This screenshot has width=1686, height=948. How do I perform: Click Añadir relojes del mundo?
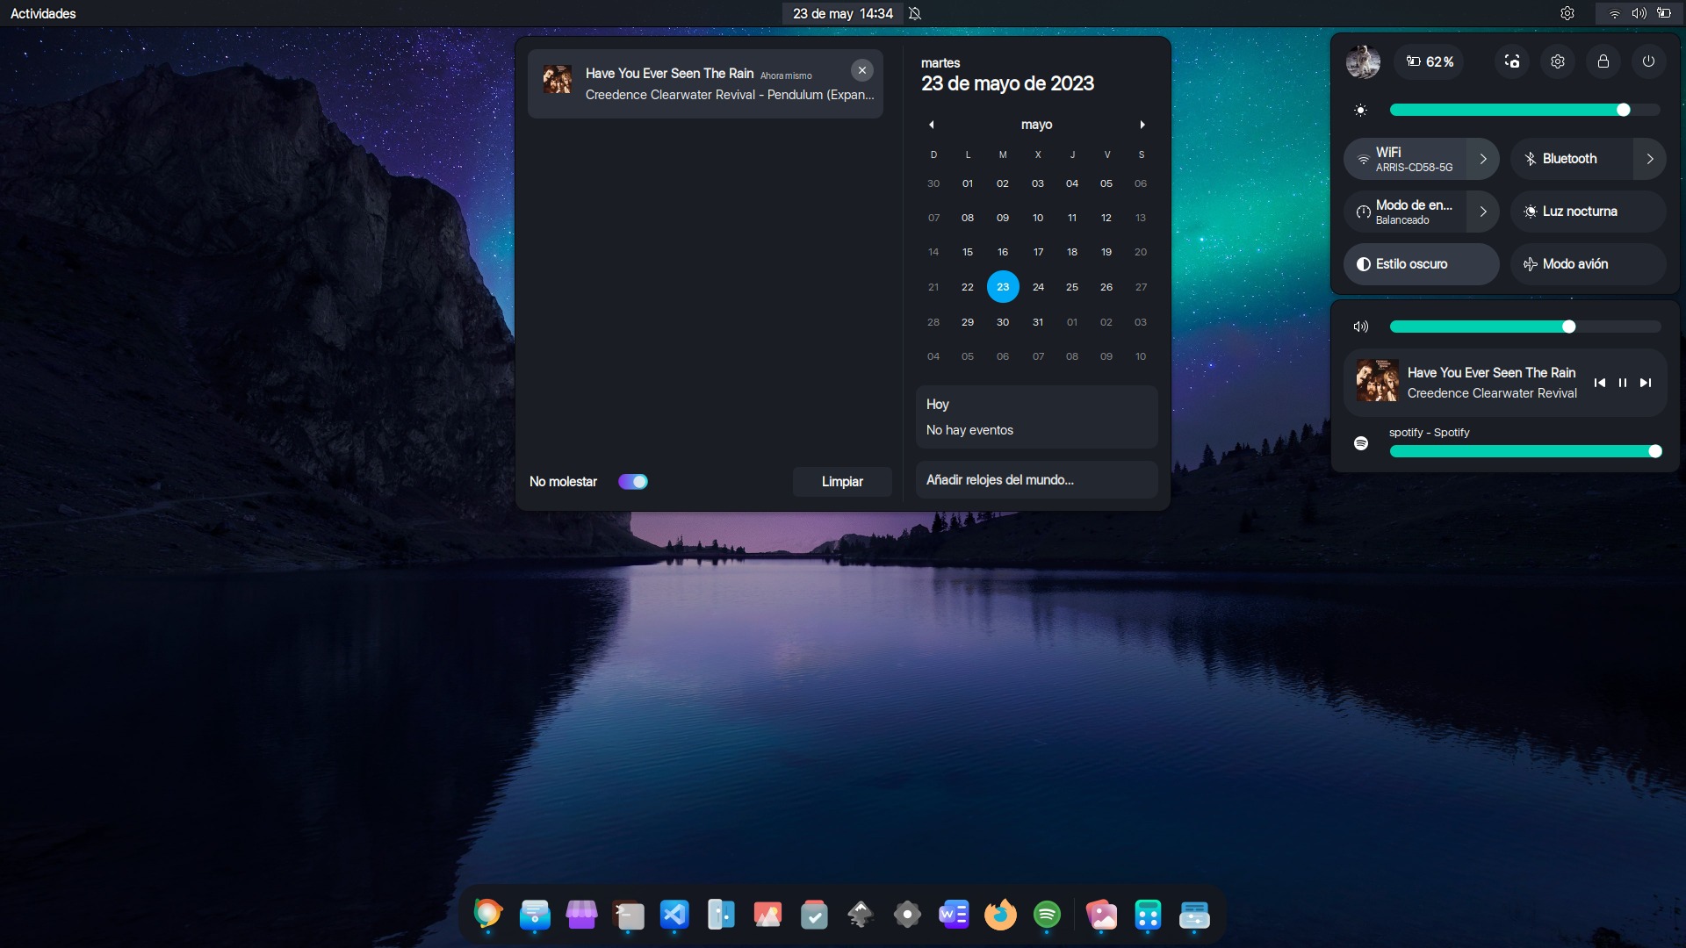1036,480
